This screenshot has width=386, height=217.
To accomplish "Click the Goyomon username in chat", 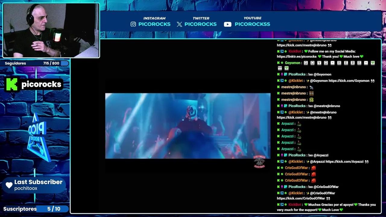I will coord(293,63).
